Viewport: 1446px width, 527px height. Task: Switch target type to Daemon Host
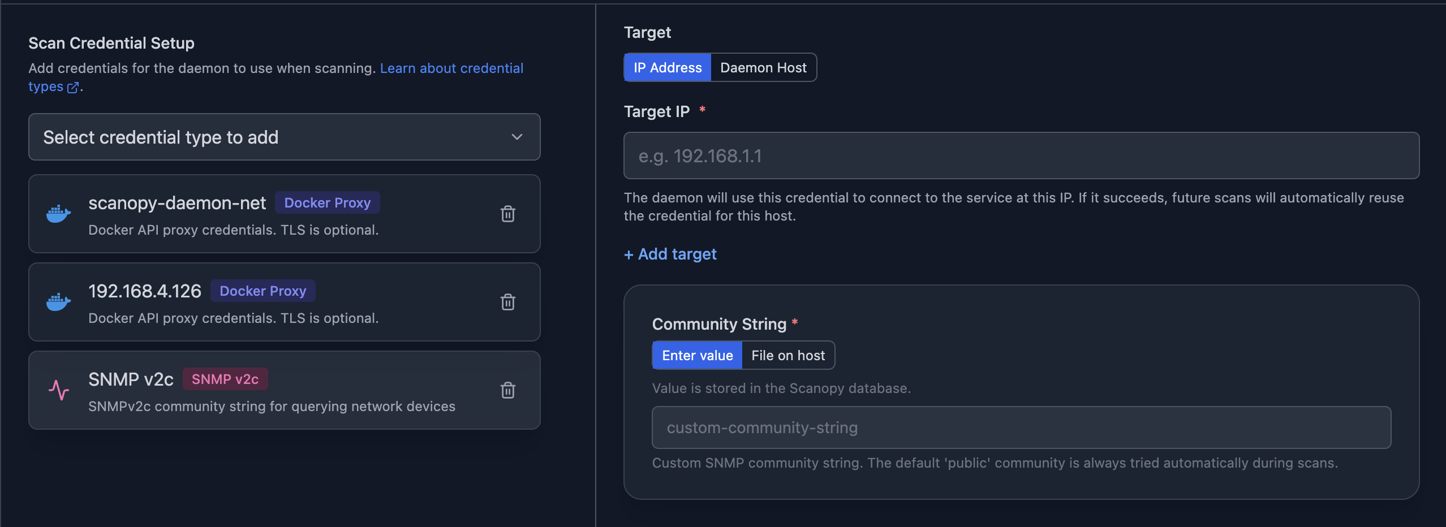763,67
